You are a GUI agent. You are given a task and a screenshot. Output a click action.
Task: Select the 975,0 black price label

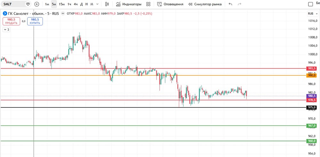(312, 108)
